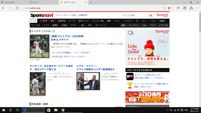
Task: Click the Sportsnavi logo
Action: pos(42,15)
